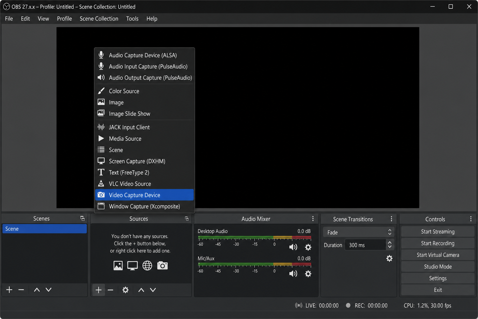
Task: Move scene up in Scenes panel
Action: click(x=37, y=290)
